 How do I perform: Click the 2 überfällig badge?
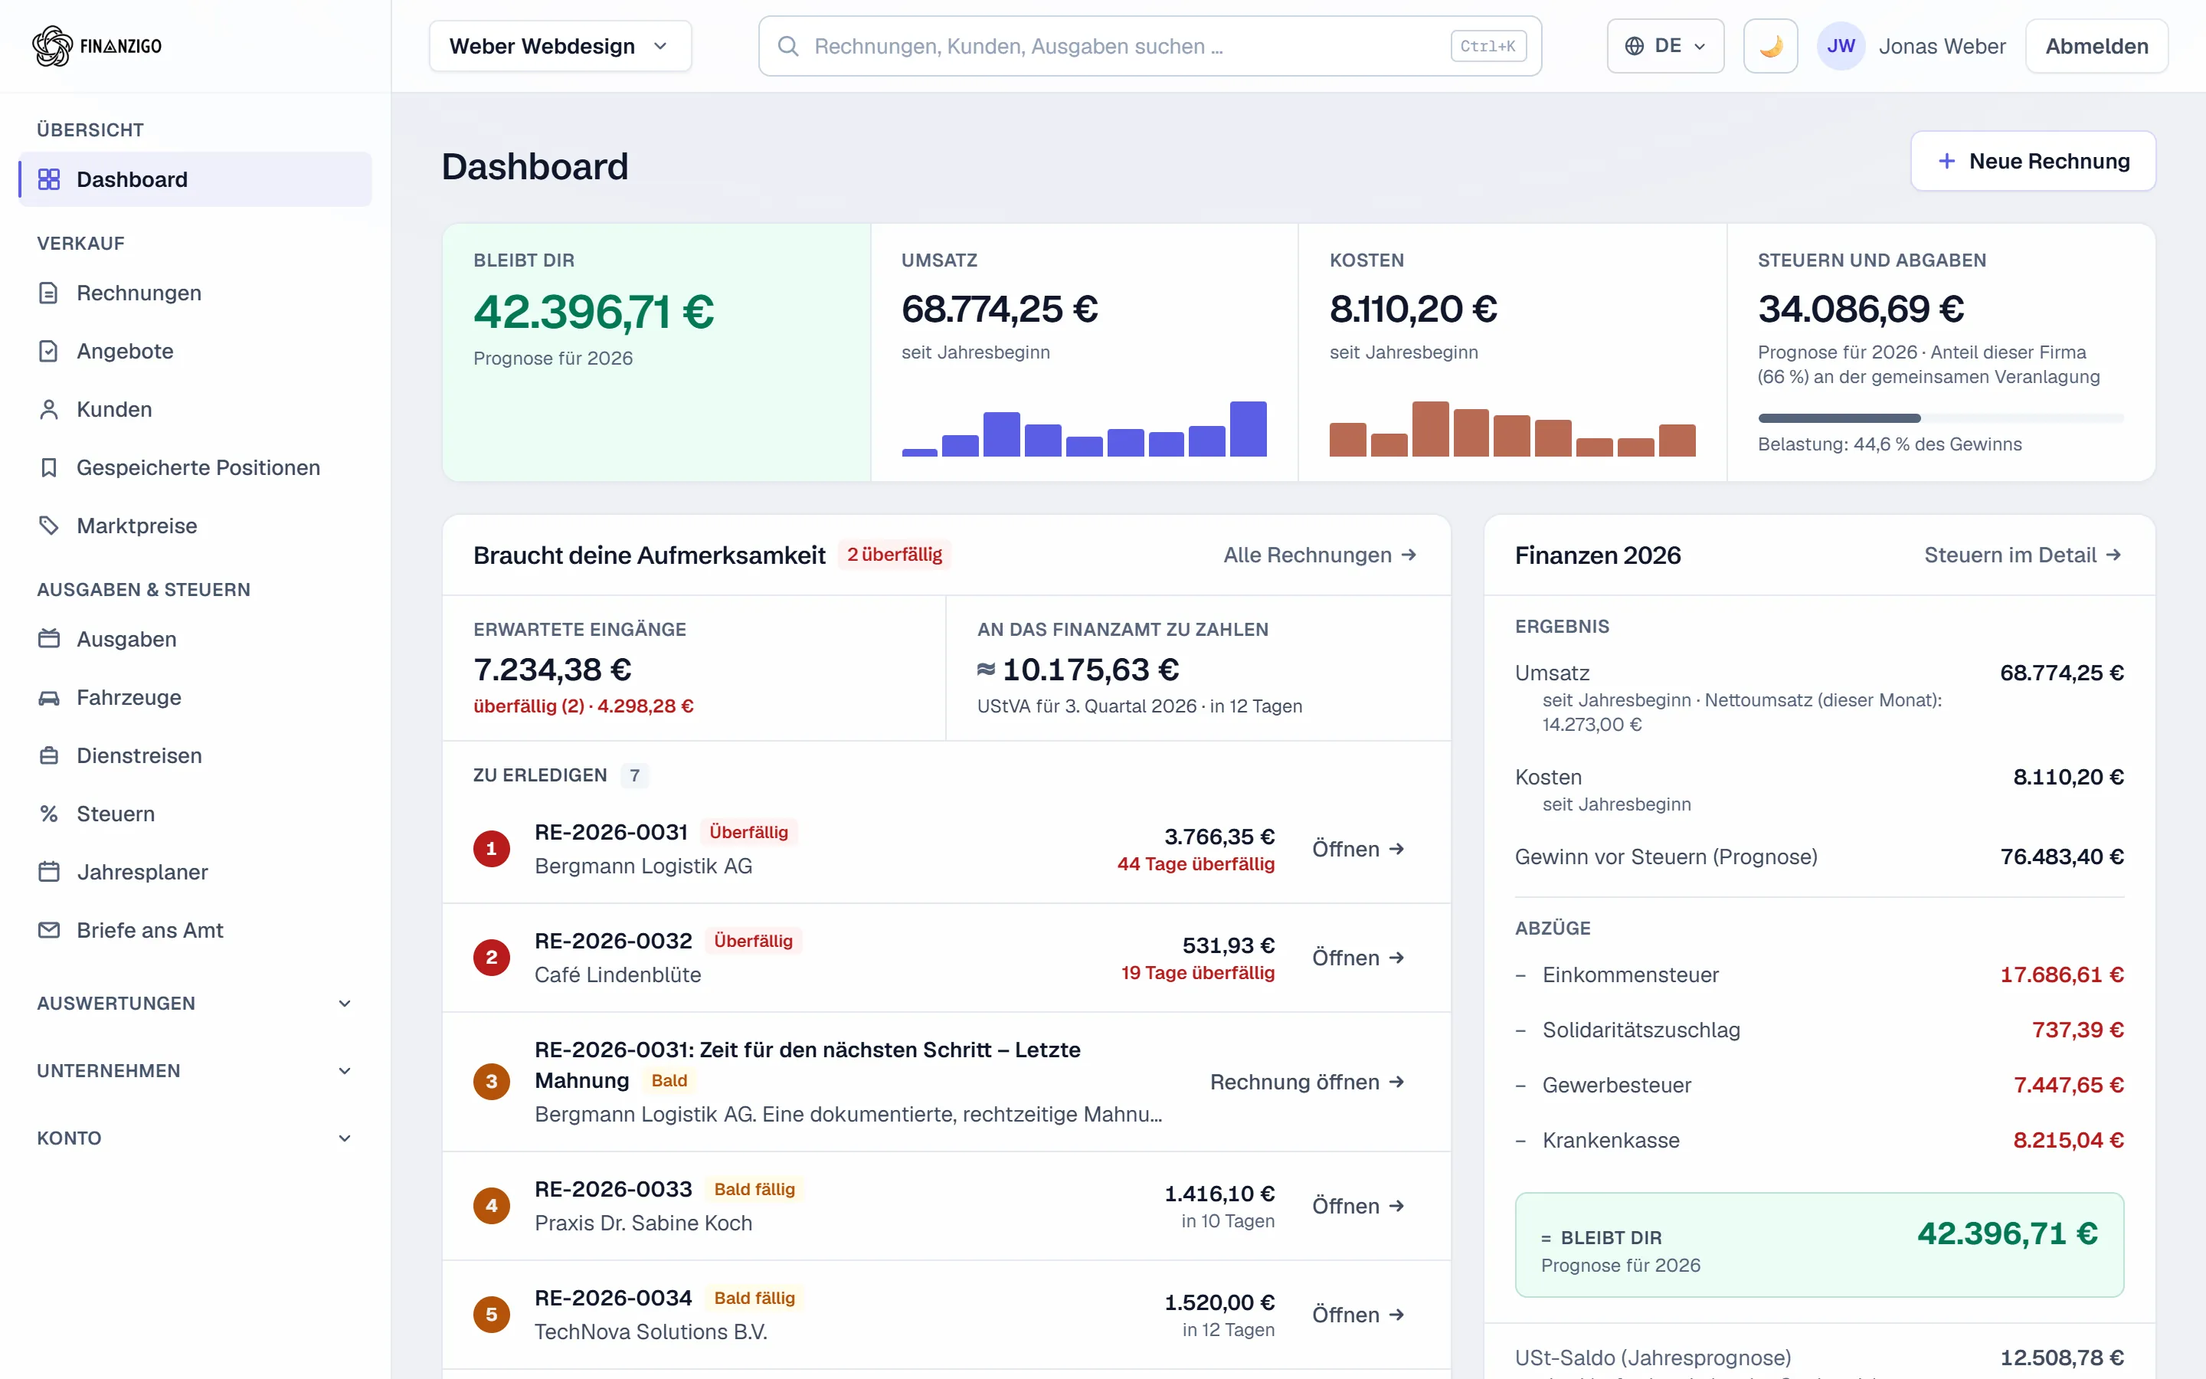894,555
